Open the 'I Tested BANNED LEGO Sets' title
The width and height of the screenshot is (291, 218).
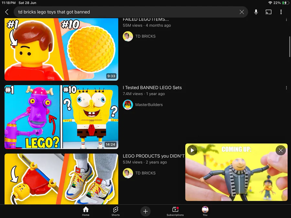coord(152,88)
